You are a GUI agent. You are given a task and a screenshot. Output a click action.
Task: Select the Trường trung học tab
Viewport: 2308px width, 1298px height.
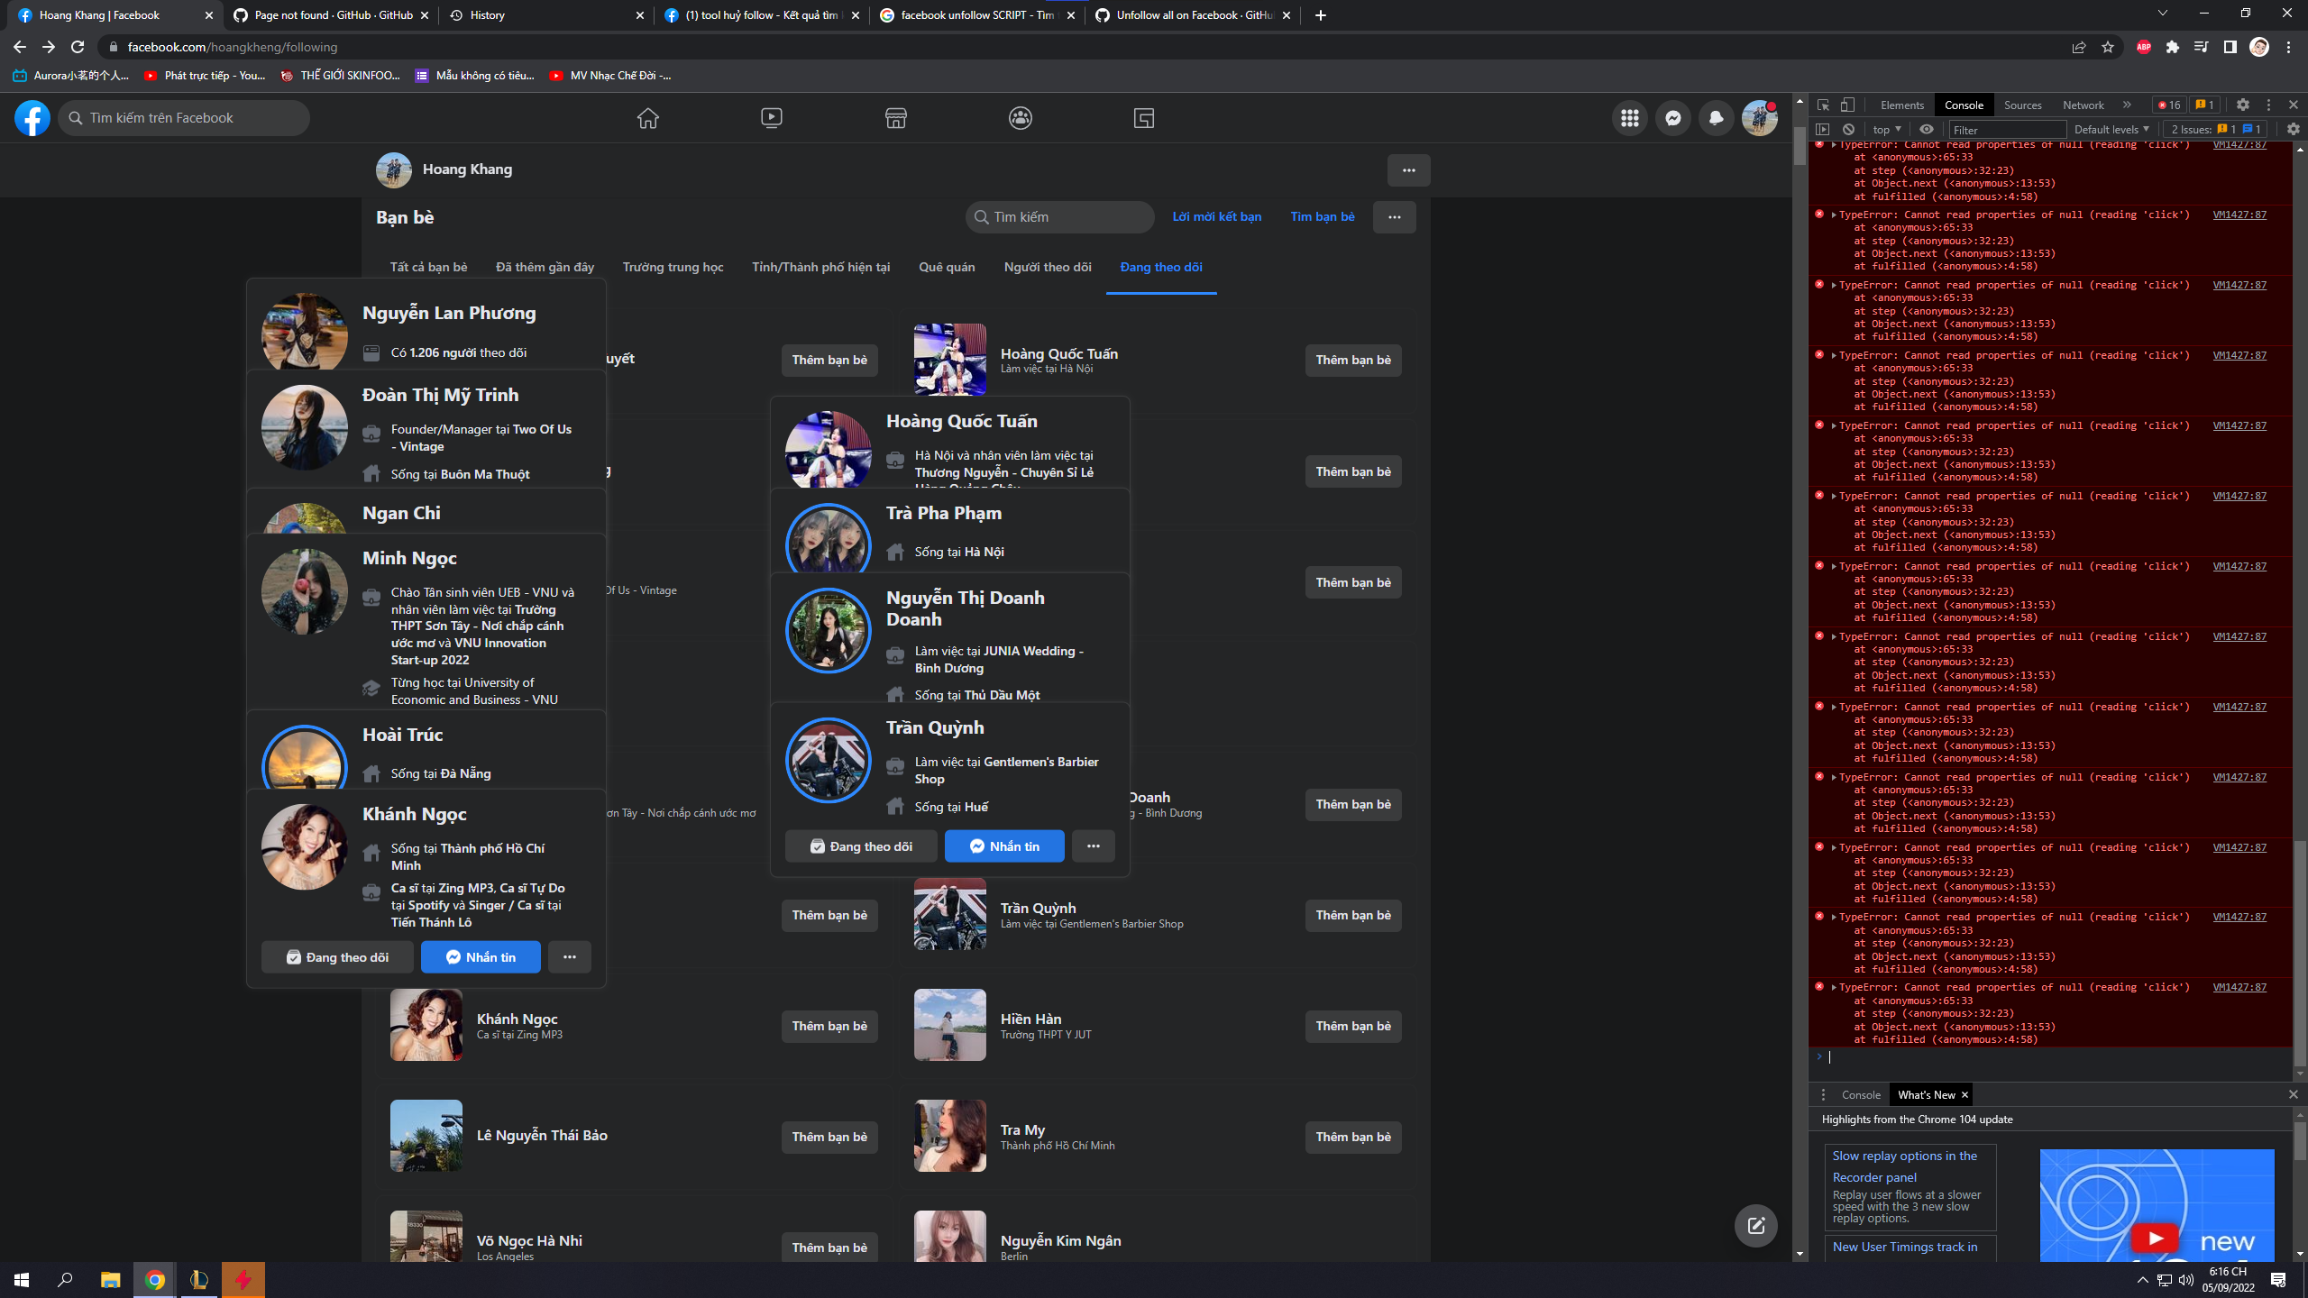tap(673, 267)
